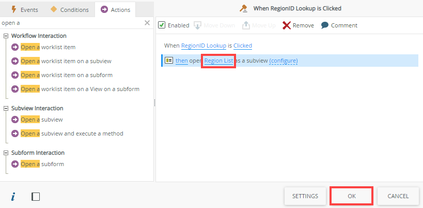
Task: Collapse the Workflow Interaction group
Action: [x=6, y=36]
